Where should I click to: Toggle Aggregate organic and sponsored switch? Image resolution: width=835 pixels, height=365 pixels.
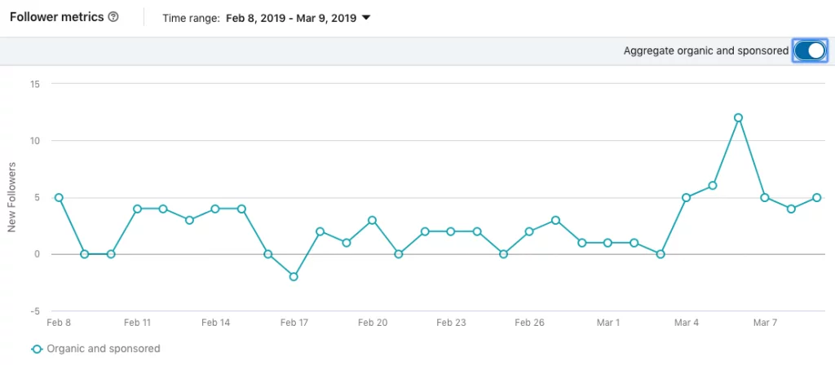809,51
